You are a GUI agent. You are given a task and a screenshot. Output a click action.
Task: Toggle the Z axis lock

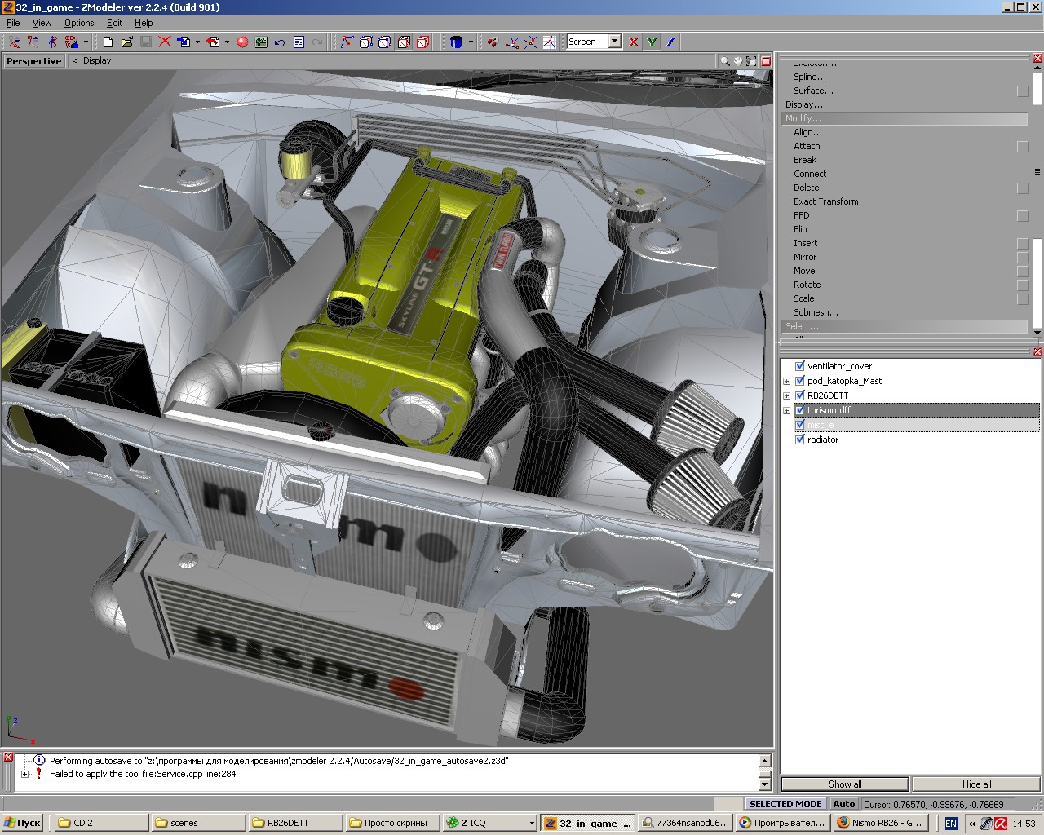671,42
